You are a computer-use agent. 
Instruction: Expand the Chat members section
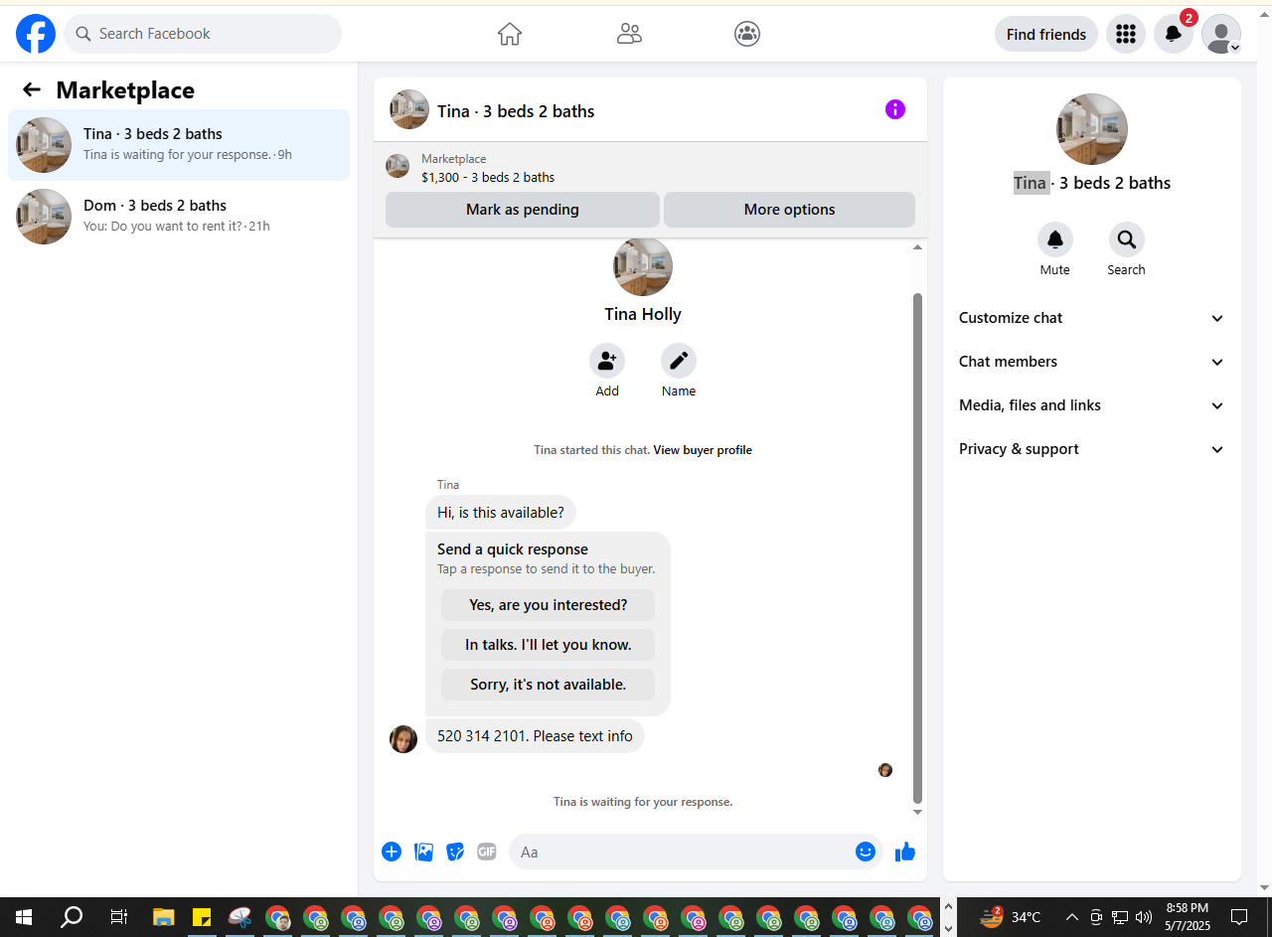(1092, 362)
